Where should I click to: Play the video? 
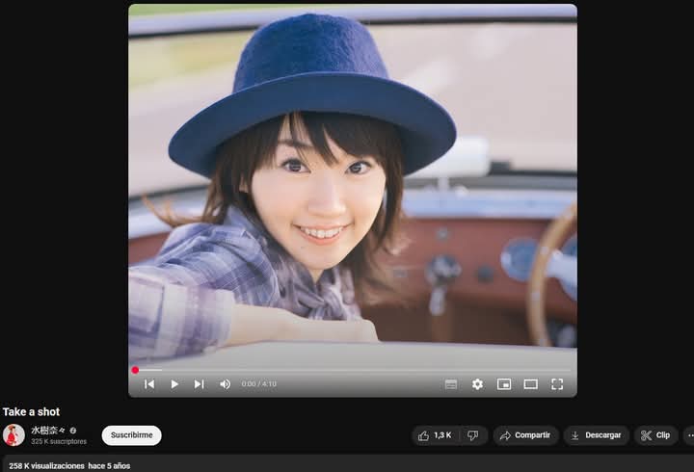pos(174,384)
